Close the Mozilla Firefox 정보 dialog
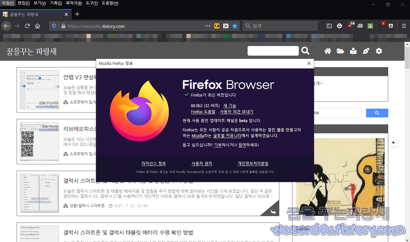410x242 pixels. click(x=309, y=63)
